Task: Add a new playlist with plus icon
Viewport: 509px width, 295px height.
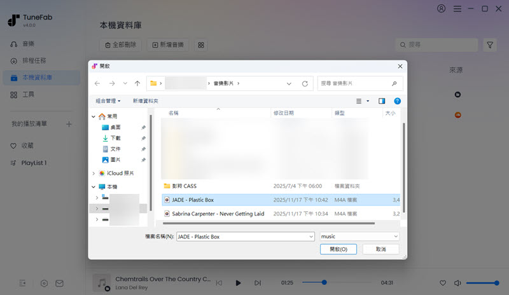Action: click(x=69, y=124)
